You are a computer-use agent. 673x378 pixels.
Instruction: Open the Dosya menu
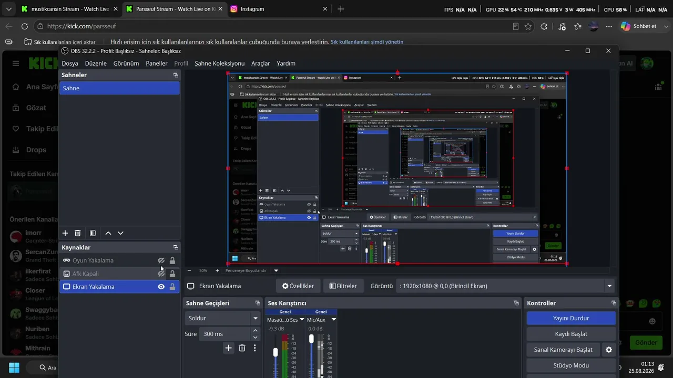pyautogui.click(x=70, y=64)
